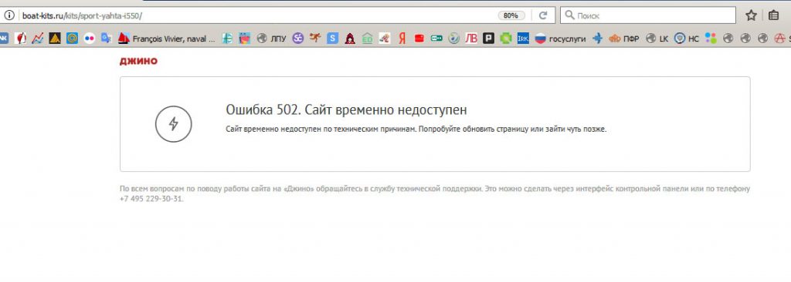The image size is (791, 282).
Task: Open the black P bookmark icon
Action: coord(488,38)
